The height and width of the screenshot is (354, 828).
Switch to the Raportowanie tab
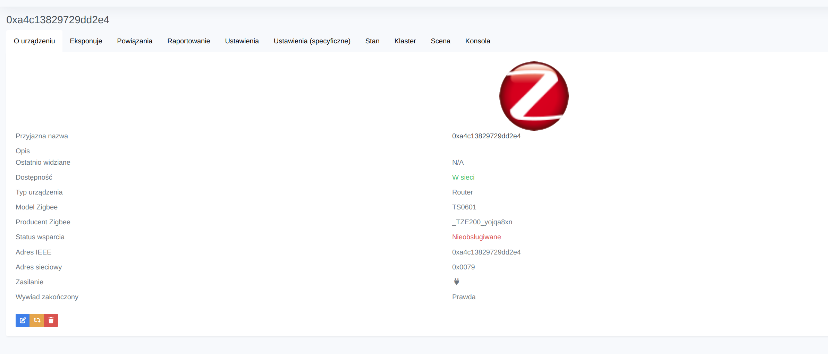[189, 41]
